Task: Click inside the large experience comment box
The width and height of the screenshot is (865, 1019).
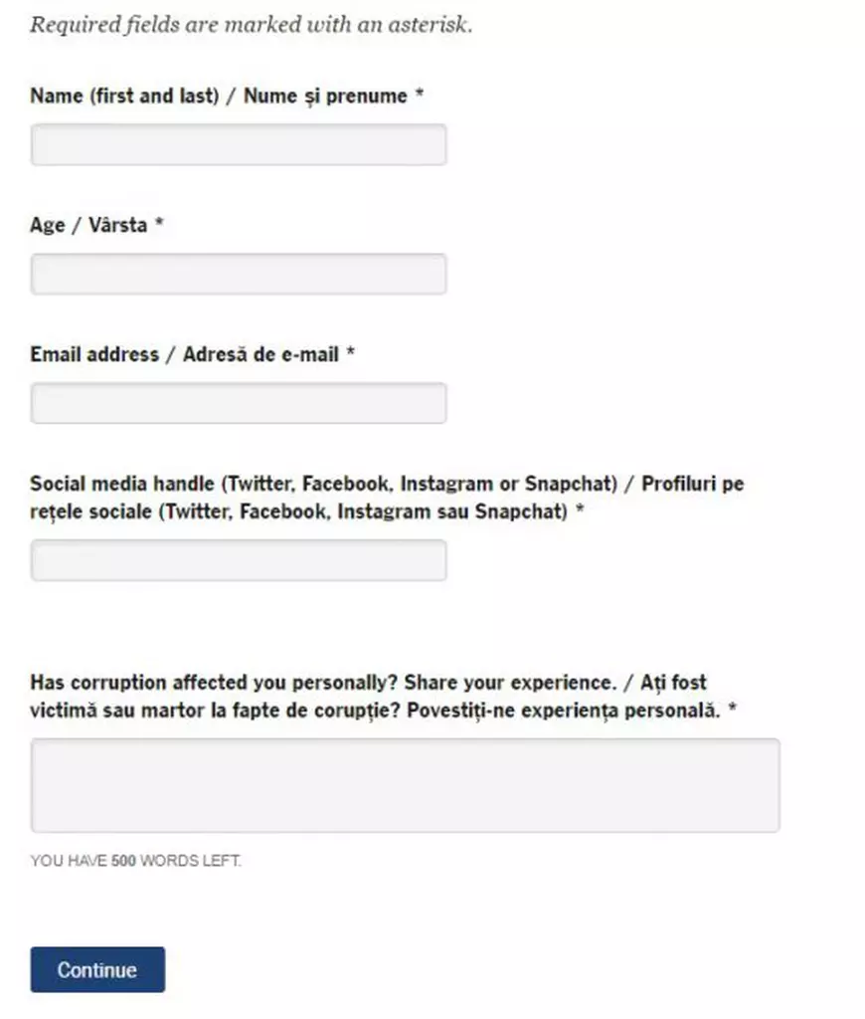Action: (x=406, y=785)
